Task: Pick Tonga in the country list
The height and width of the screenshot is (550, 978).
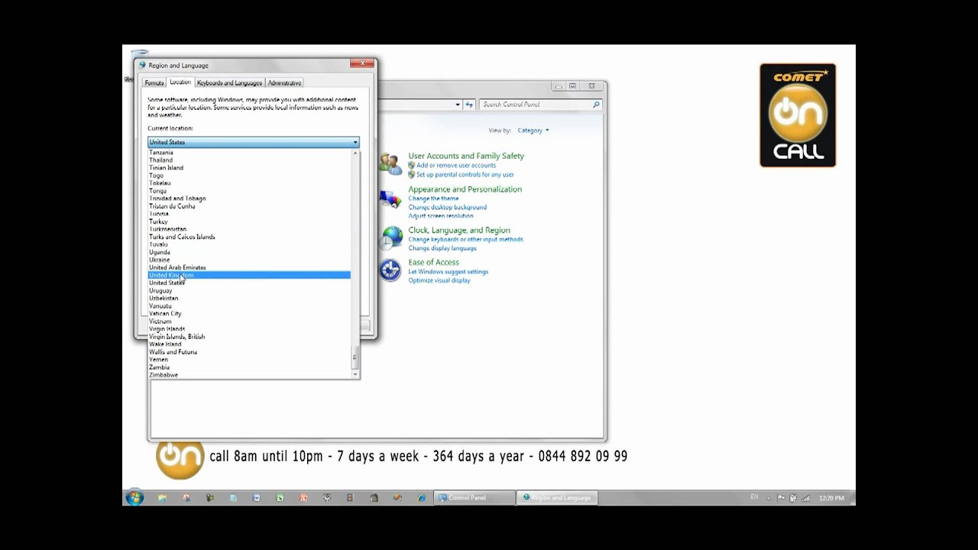Action: (249, 191)
